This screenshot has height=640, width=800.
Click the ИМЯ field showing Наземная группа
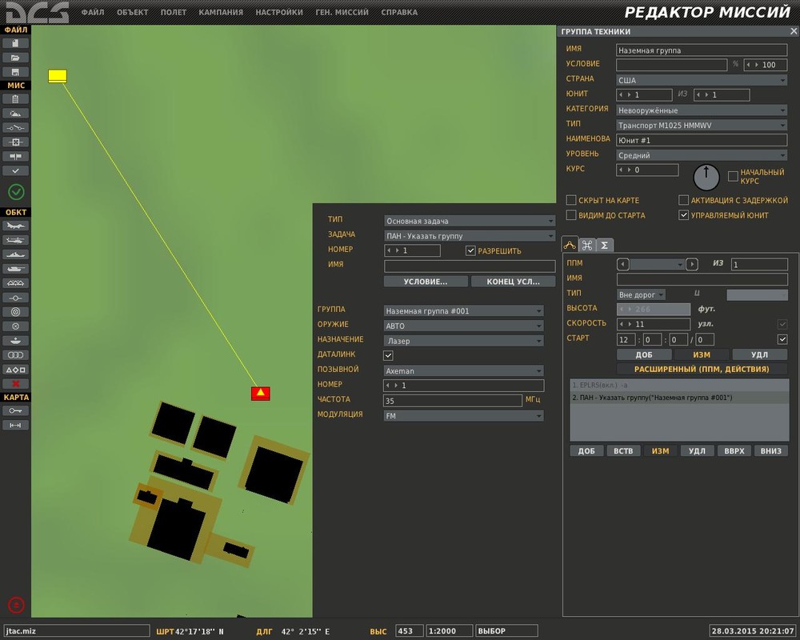pyautogui.click(x=702, y=50)
